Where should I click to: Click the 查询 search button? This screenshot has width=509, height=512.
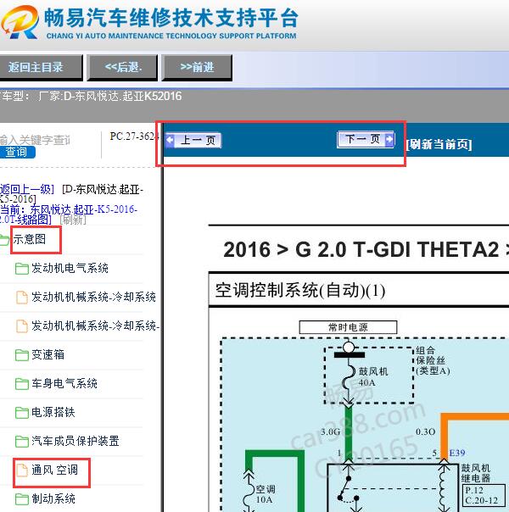click(17, 153)
